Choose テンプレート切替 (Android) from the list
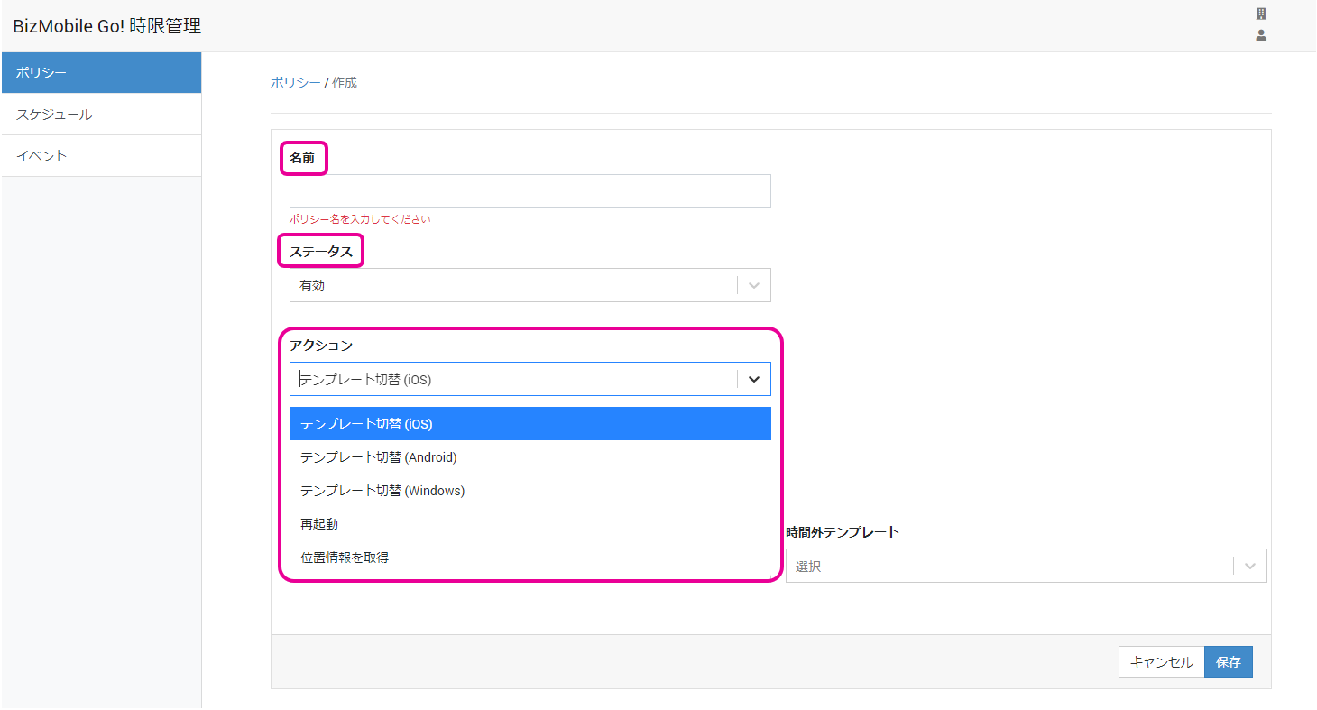Screen dimensions: 1317x710 [530, 457]
